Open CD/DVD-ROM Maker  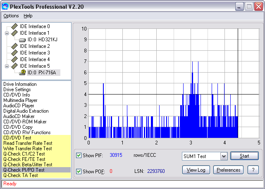click(x=25, y=122)
